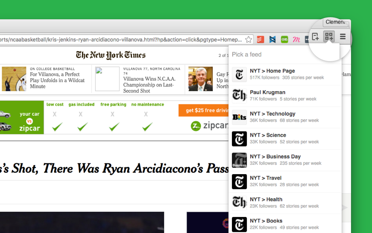
Task: Select NYT > Home Page feed
Action: pyautogui.click(x=285, y=74)
